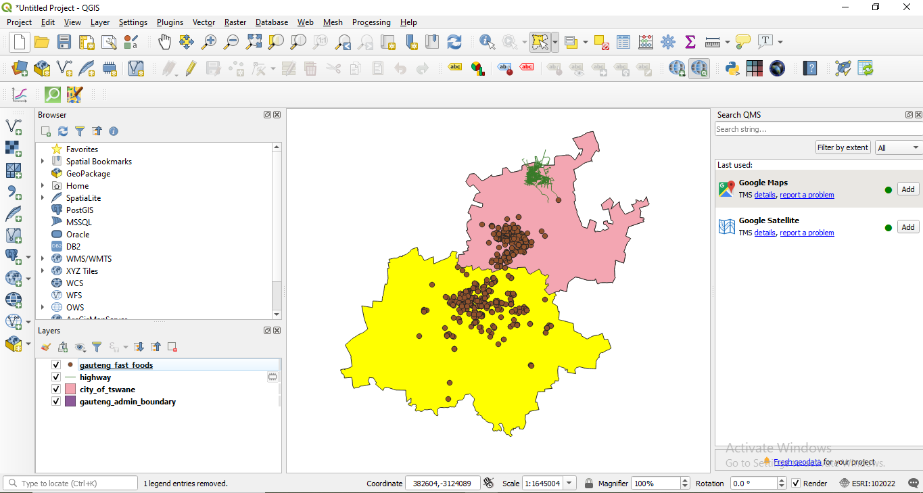Toggle the Render checkbox in status bar
The image size is (923, 493).
[796, 484]
